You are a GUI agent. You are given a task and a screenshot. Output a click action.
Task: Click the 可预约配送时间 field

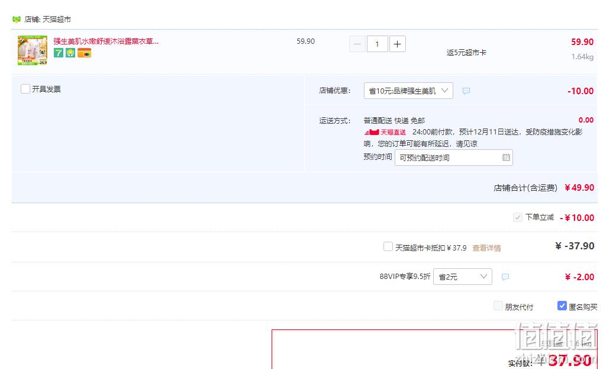[x=454, y=158]
